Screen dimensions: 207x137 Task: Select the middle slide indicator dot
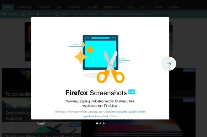[100, 123]
